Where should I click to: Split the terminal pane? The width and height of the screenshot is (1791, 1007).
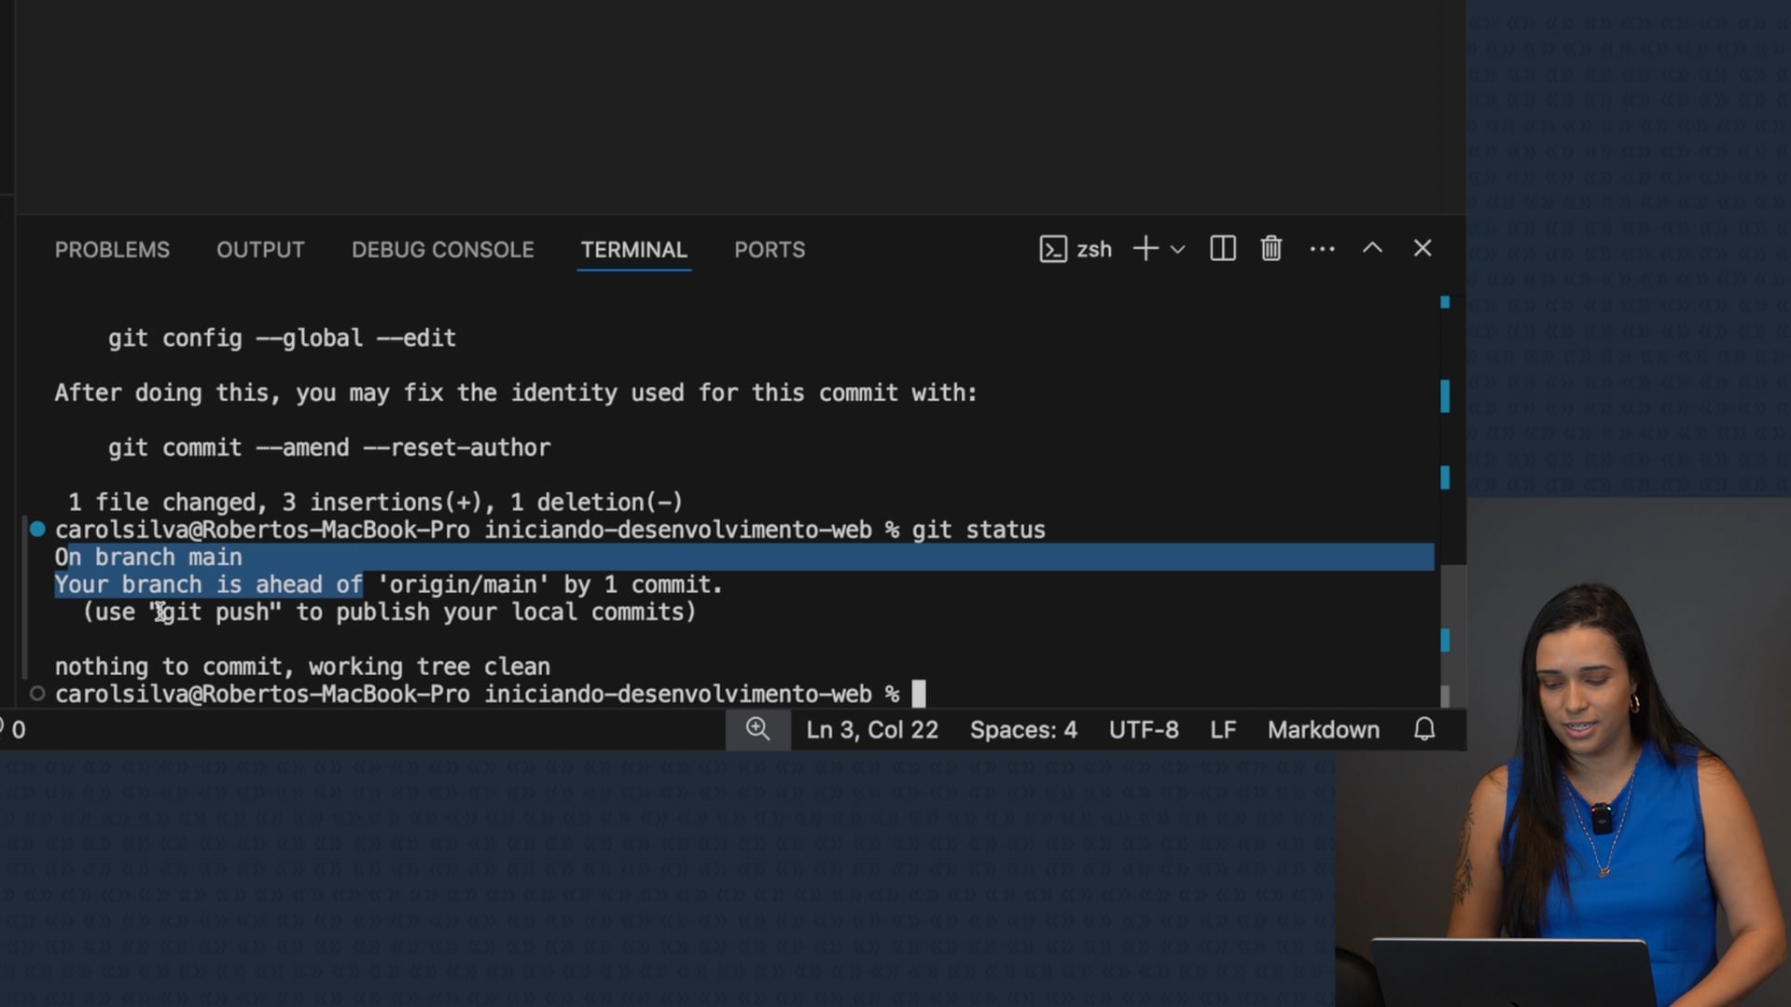1222,249
